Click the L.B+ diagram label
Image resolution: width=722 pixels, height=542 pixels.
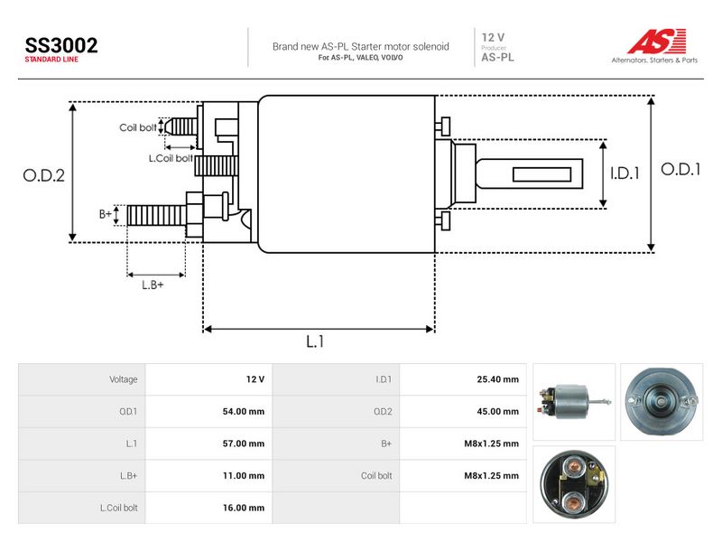[x=153, y=285]
